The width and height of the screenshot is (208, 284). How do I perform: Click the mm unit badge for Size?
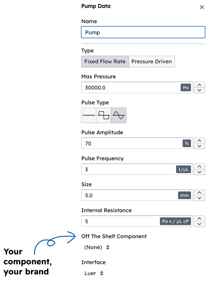(184, 196)
